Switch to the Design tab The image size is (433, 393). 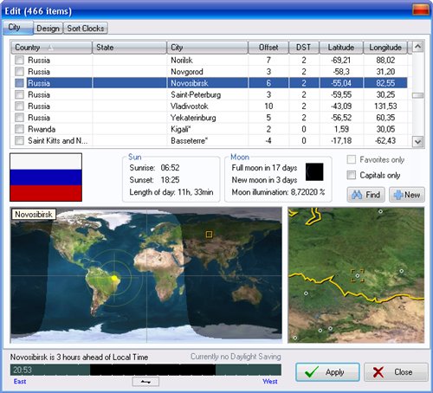click(48, 29)
